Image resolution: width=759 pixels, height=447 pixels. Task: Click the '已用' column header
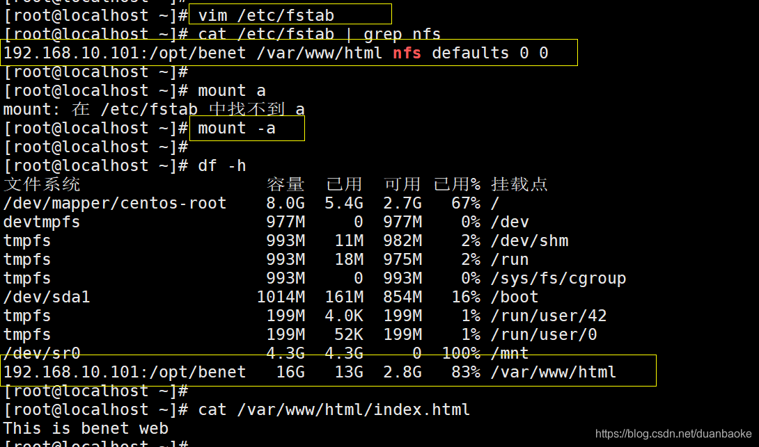(x=344, y=184)
